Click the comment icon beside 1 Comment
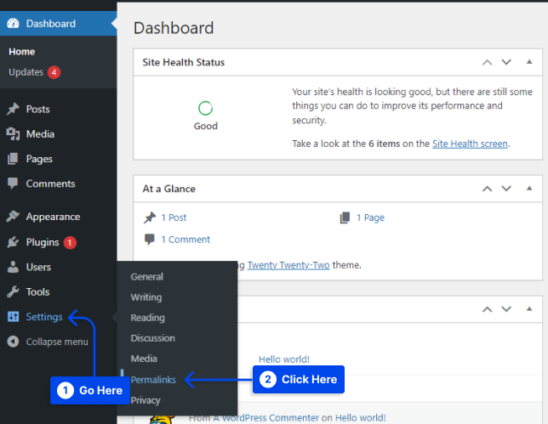The image size is (548, 424). click(x=150, y=240)
